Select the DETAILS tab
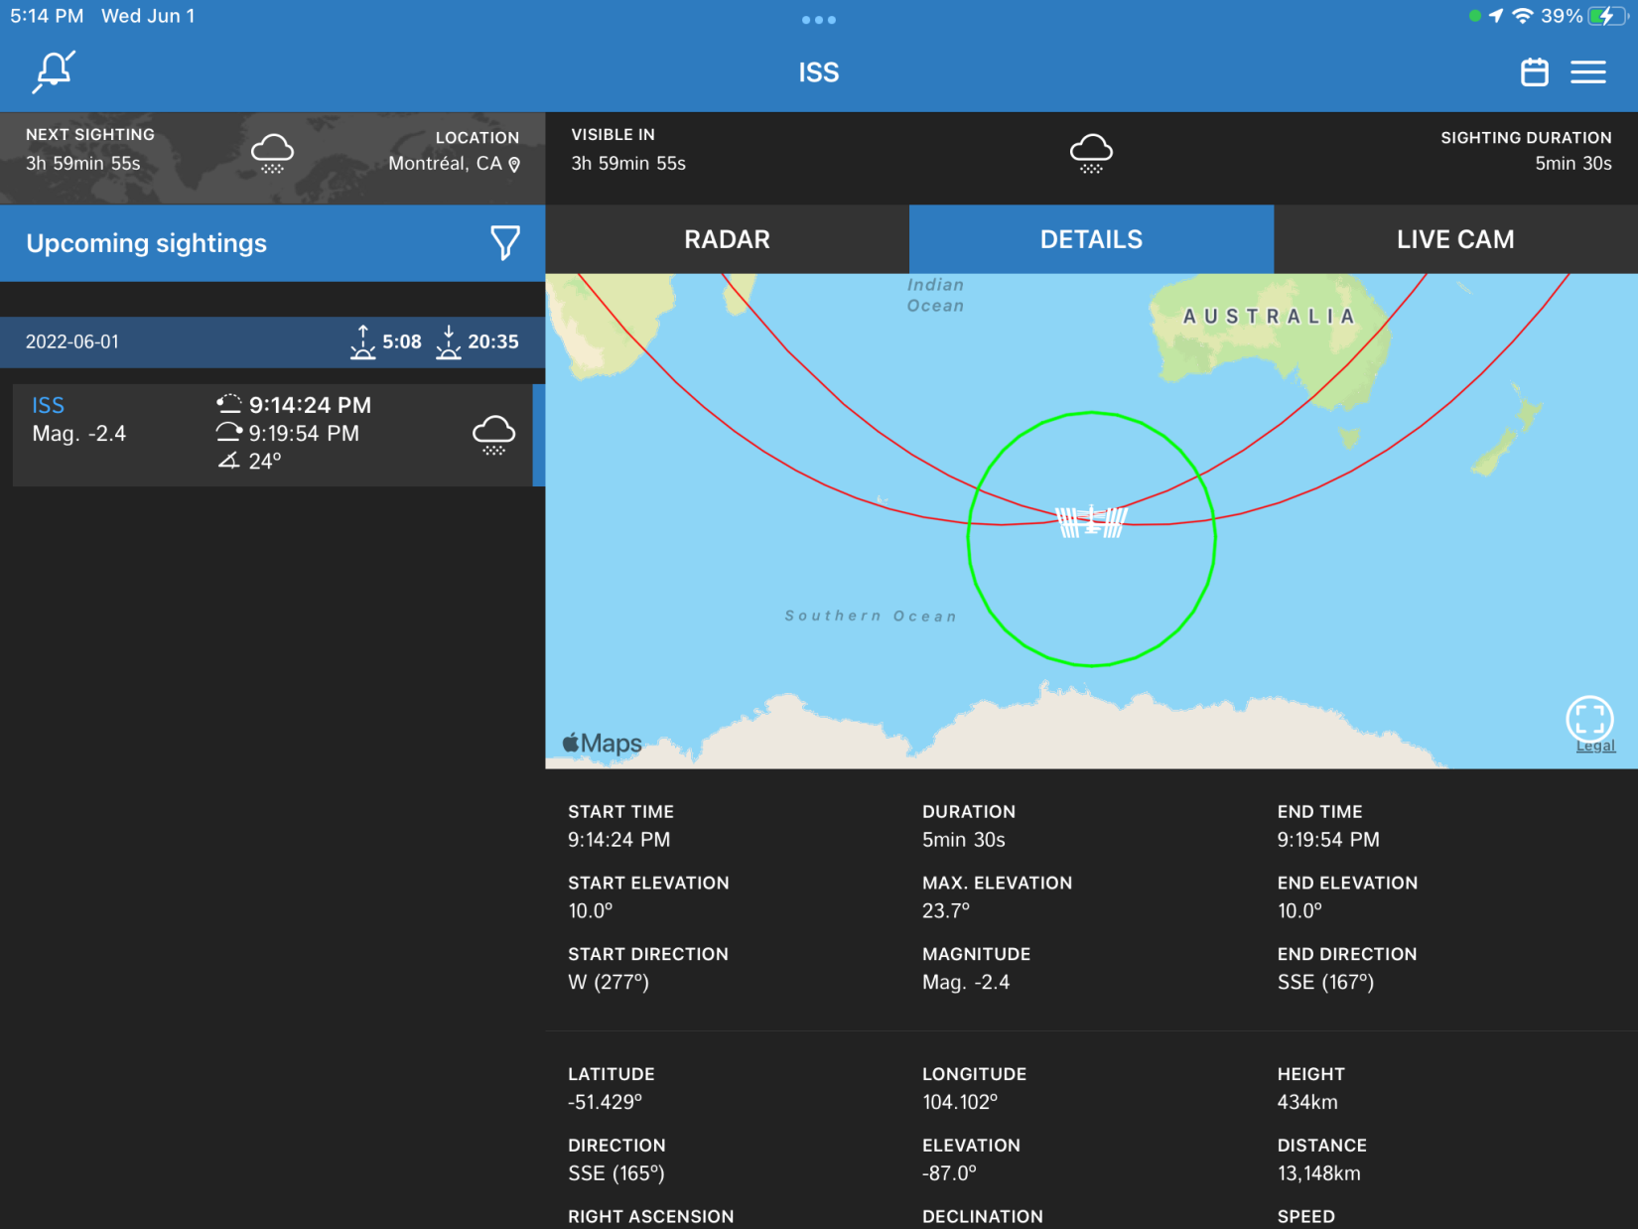 click(x=1091, y=239)
